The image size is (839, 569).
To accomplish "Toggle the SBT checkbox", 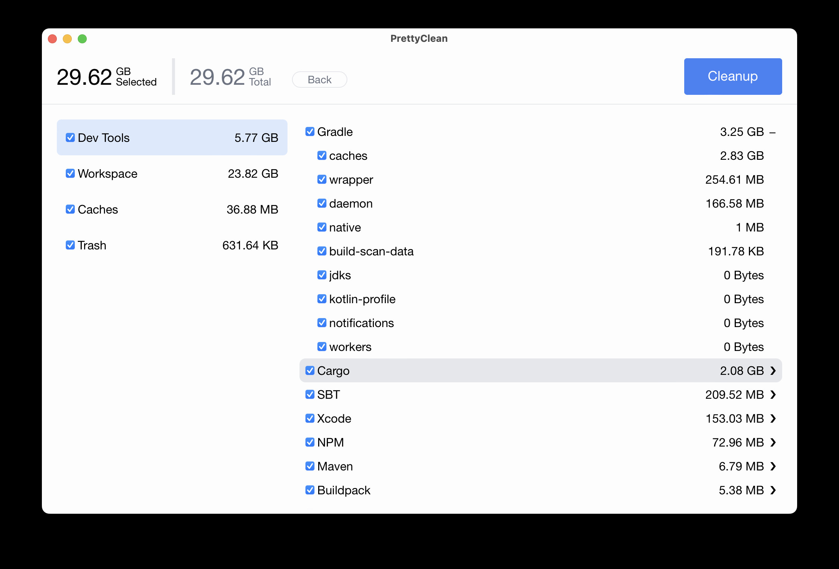I will coord(310,394).
